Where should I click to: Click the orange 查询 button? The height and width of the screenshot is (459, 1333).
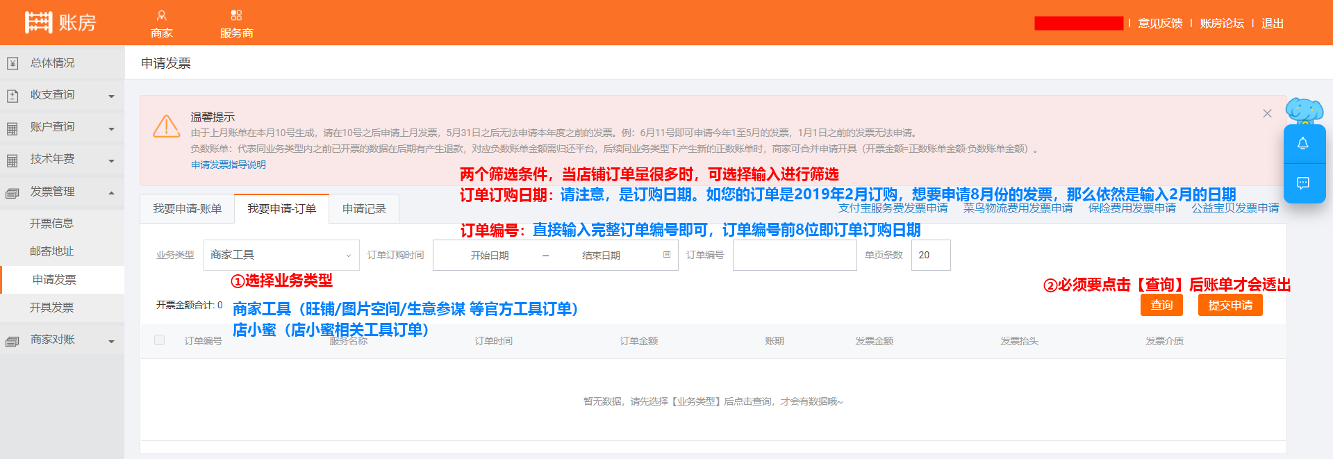(x=1161, y=305)
